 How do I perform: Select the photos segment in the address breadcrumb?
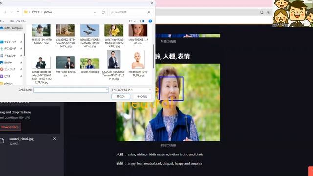(48, 12)
